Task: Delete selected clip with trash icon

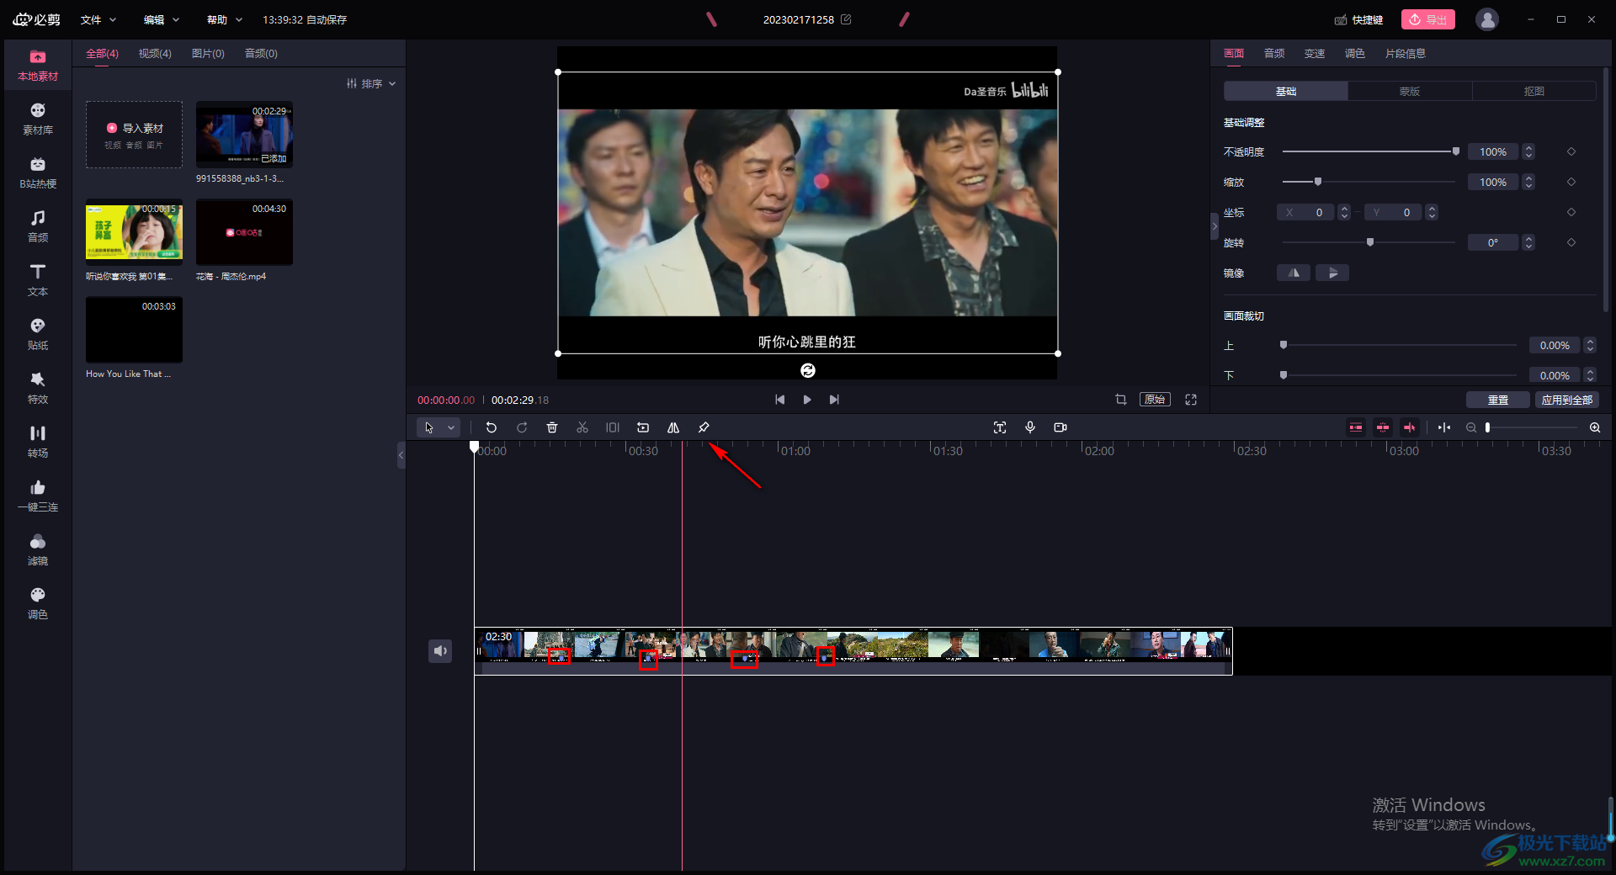Action: click(552, 427)
